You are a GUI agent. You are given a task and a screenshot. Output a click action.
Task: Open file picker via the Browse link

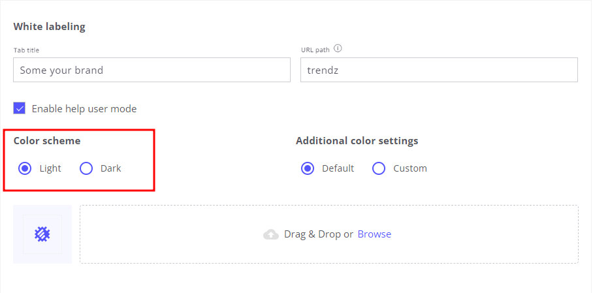click(x=374, y=234)
